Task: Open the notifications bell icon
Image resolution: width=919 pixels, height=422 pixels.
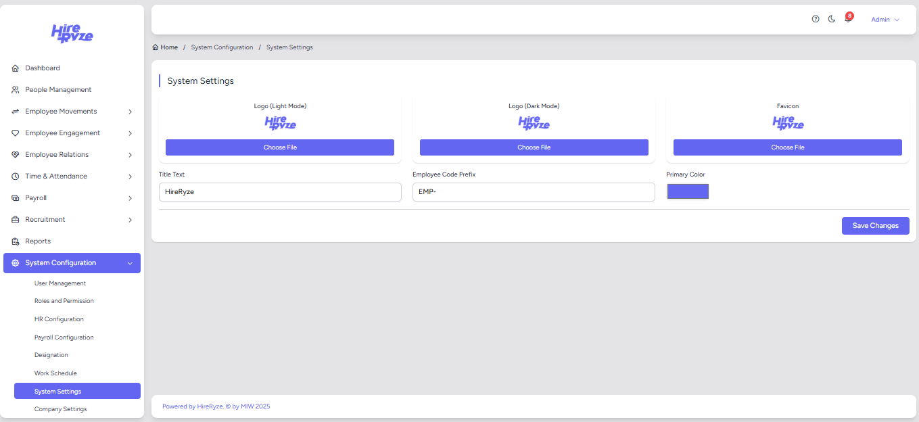Action: pyautogui.click(x=848, y=20)
